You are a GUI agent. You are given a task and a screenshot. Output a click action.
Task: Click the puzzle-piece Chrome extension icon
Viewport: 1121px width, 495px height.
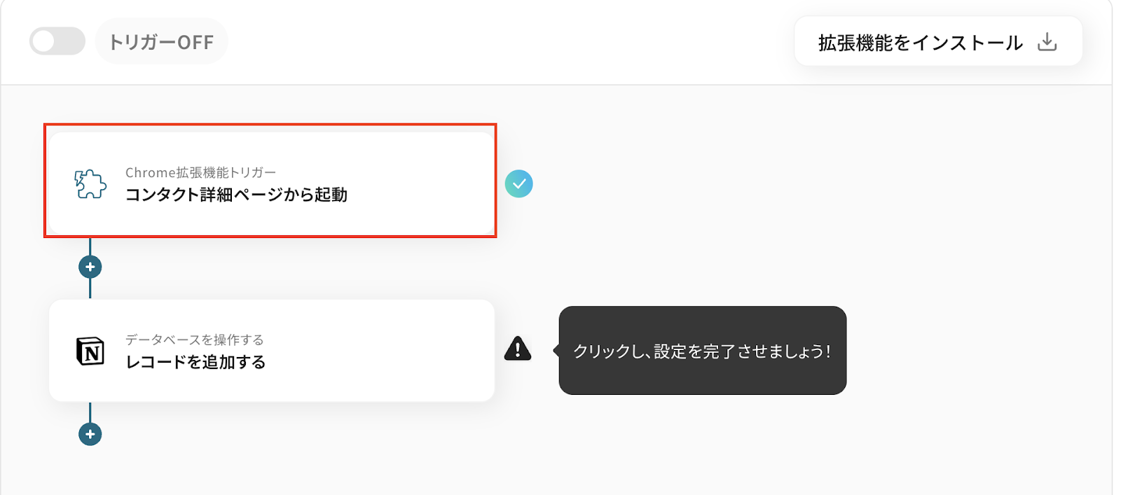coord(90,183)
